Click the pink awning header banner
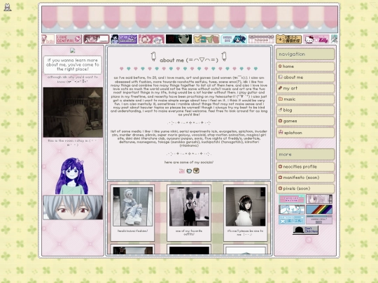This screenshot has width=378, height=283. (x=190, y=20)
